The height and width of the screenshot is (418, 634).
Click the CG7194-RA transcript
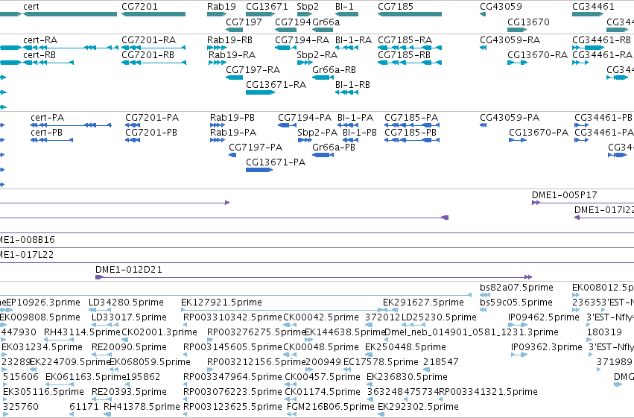pos(285,48)
